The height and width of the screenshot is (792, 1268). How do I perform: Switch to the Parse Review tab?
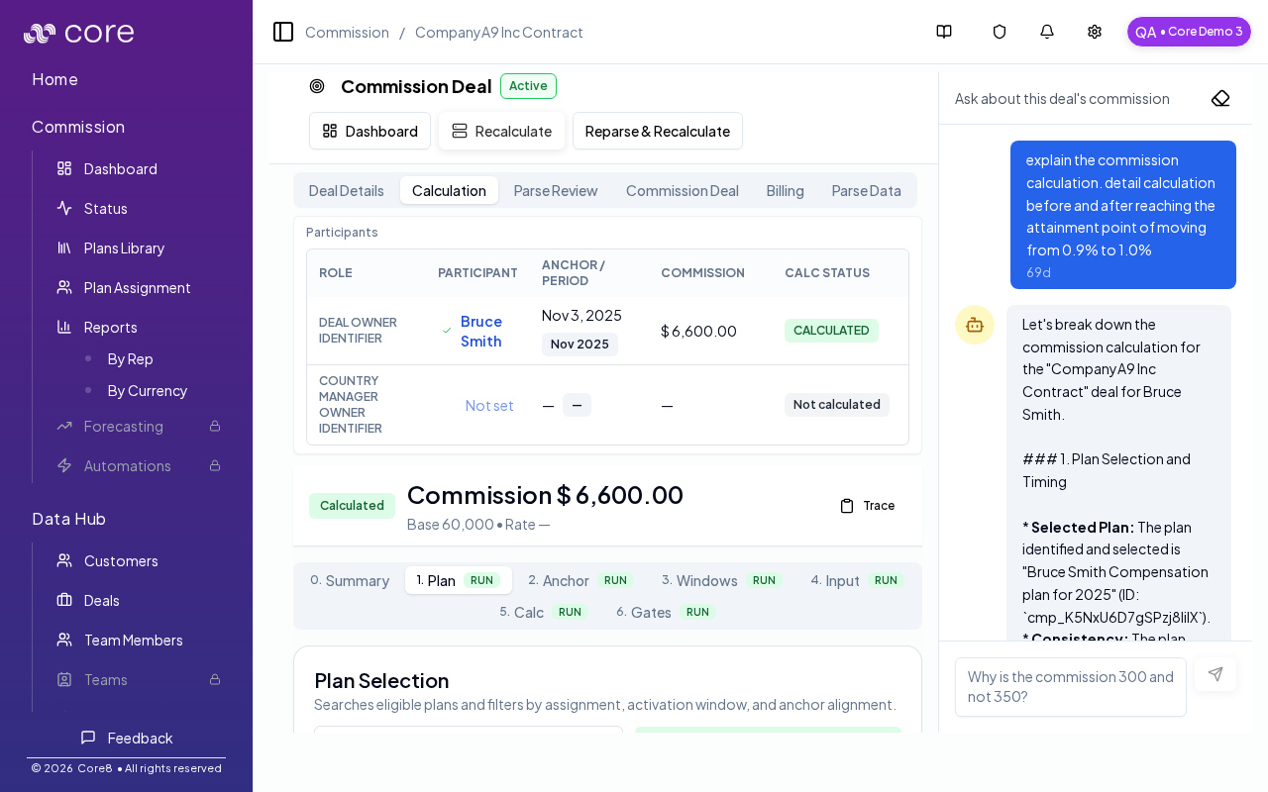point(556,190)
